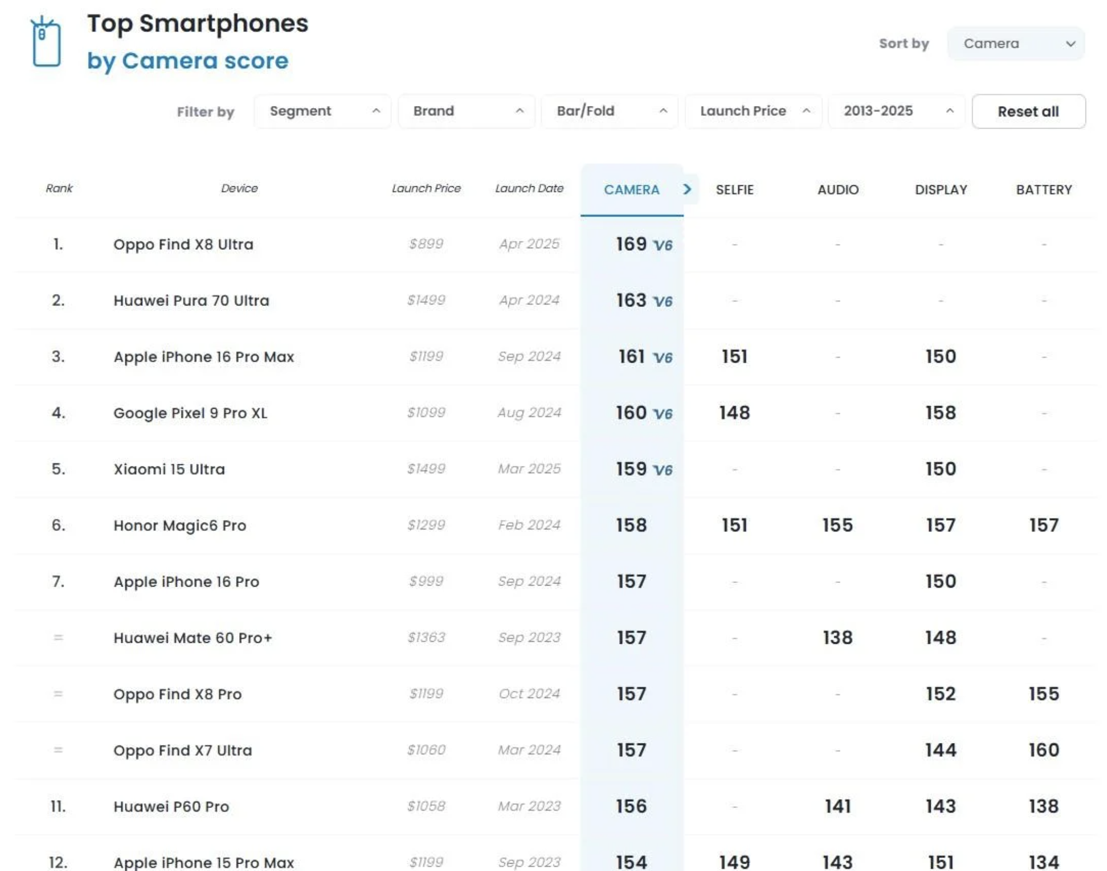Screen dimensions: 1107x871
Task: Open the Bar/Fold filter
Action: (610, 111)
